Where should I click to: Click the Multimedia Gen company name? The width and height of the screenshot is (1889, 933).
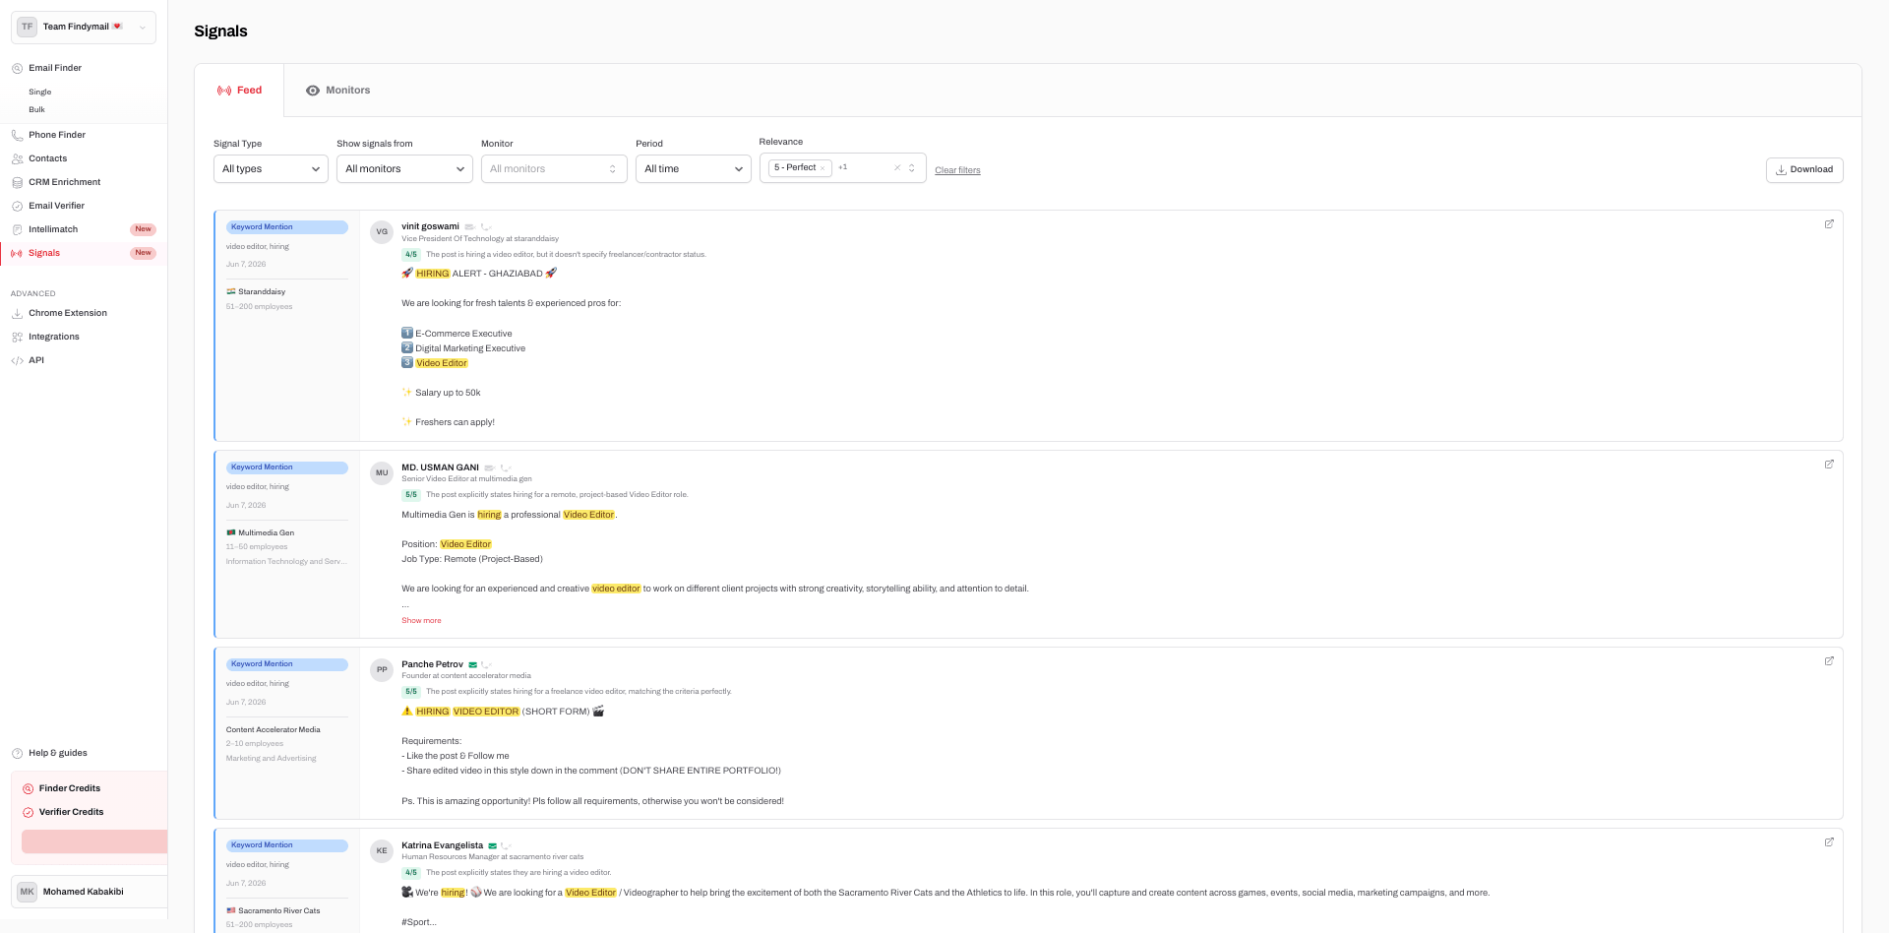click(x=266, y=532)
